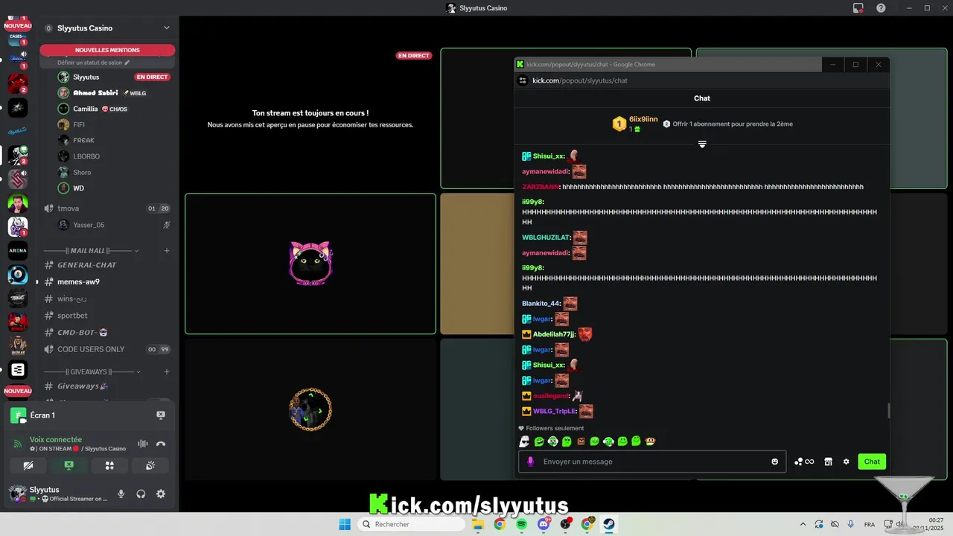
Task: Collapse the chat leaderboard arrow
Action: click(x=702, y=144)
